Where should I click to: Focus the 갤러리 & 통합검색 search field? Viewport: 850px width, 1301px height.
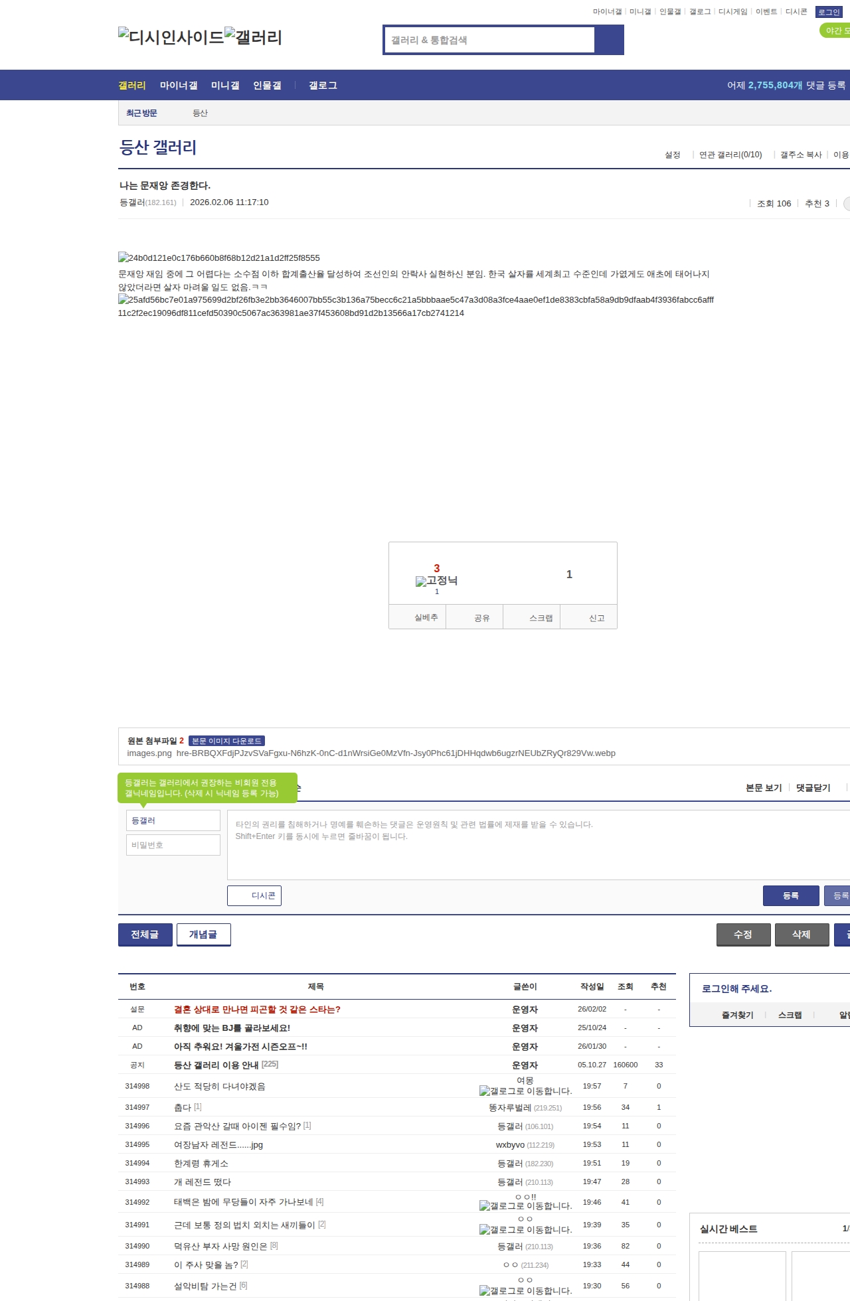pyautogui.click(x=490, y=40)
